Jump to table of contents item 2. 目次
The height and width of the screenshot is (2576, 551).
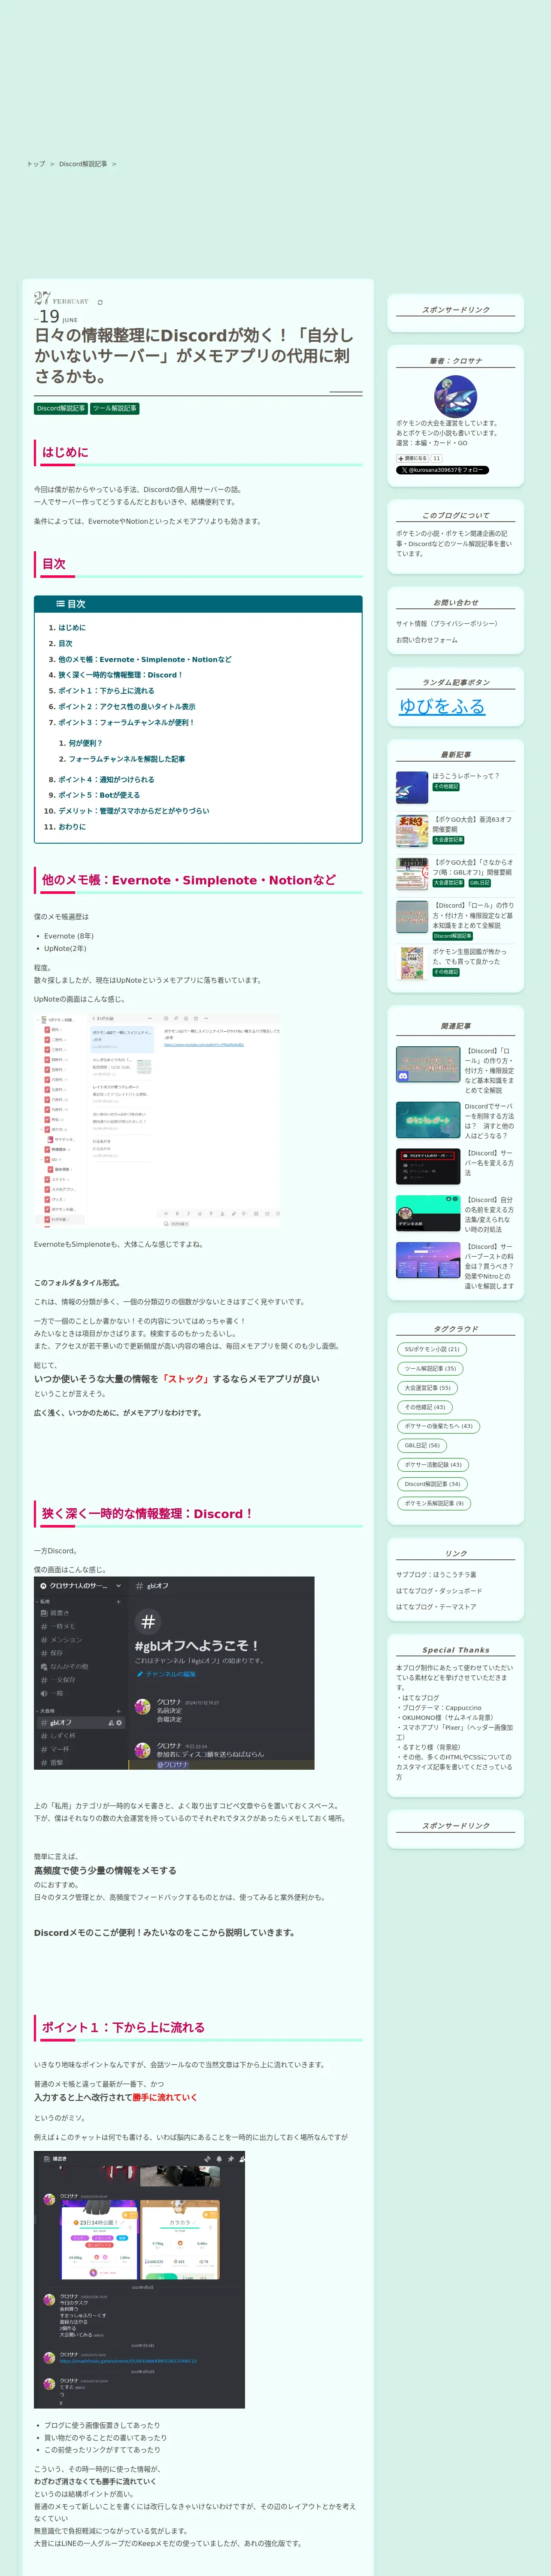pyautogui.click(x=65, y=644)
